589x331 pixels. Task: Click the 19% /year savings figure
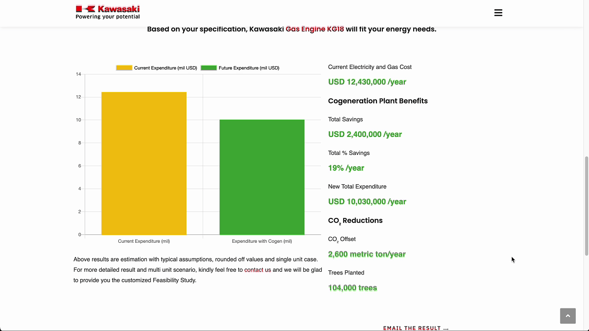click(346, 168)
